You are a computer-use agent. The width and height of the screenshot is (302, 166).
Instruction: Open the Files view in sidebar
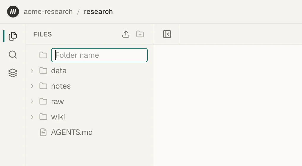13,36
